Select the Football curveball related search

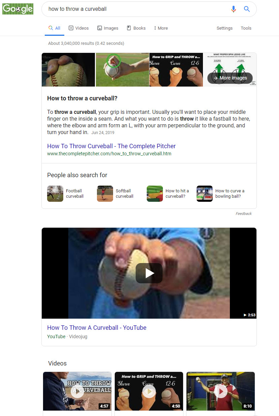click(x=66, y=194)
